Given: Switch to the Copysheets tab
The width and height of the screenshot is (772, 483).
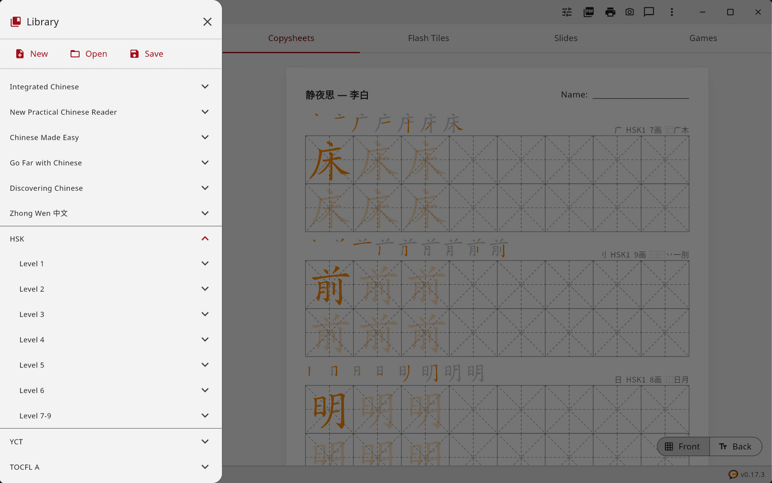Looking at the screenshot, I should [291, 38].
